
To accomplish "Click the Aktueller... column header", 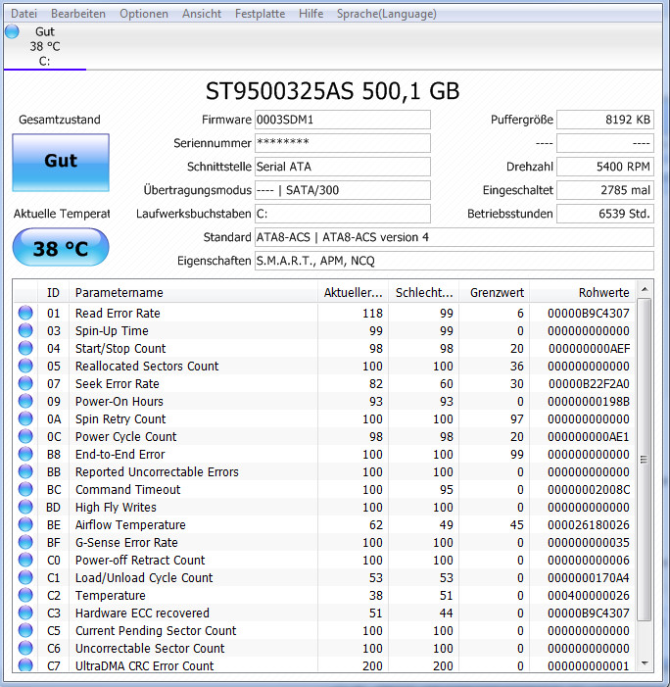I will [x=353, y=292].
